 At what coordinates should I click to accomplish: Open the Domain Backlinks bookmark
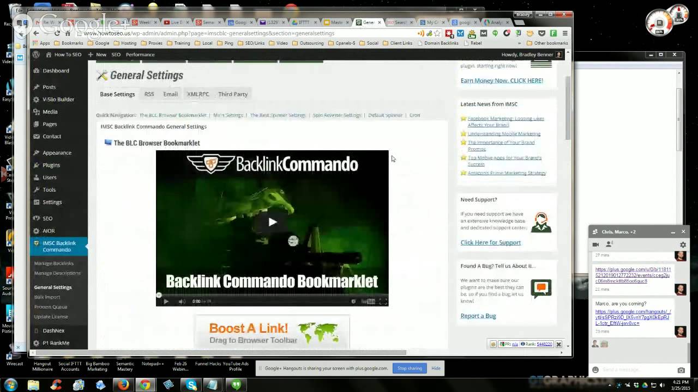437,43
